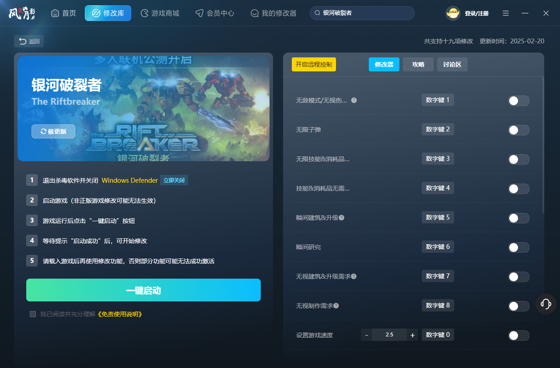
Task: Toggle 无敌模式 switch on
Action: [x=518, y=101]
